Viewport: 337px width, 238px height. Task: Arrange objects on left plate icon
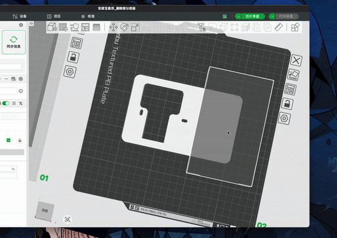click(76, 43)
